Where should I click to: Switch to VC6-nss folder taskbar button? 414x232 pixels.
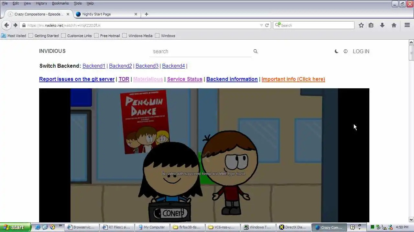[x=223, y=227]
